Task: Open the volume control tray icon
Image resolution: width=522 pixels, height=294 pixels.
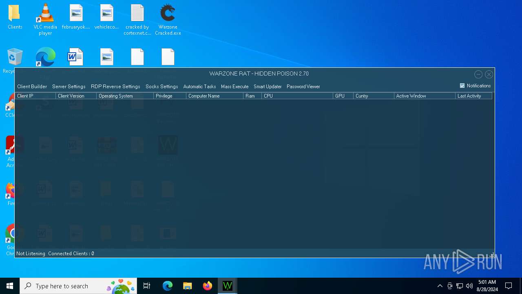Action: point(469,286)
